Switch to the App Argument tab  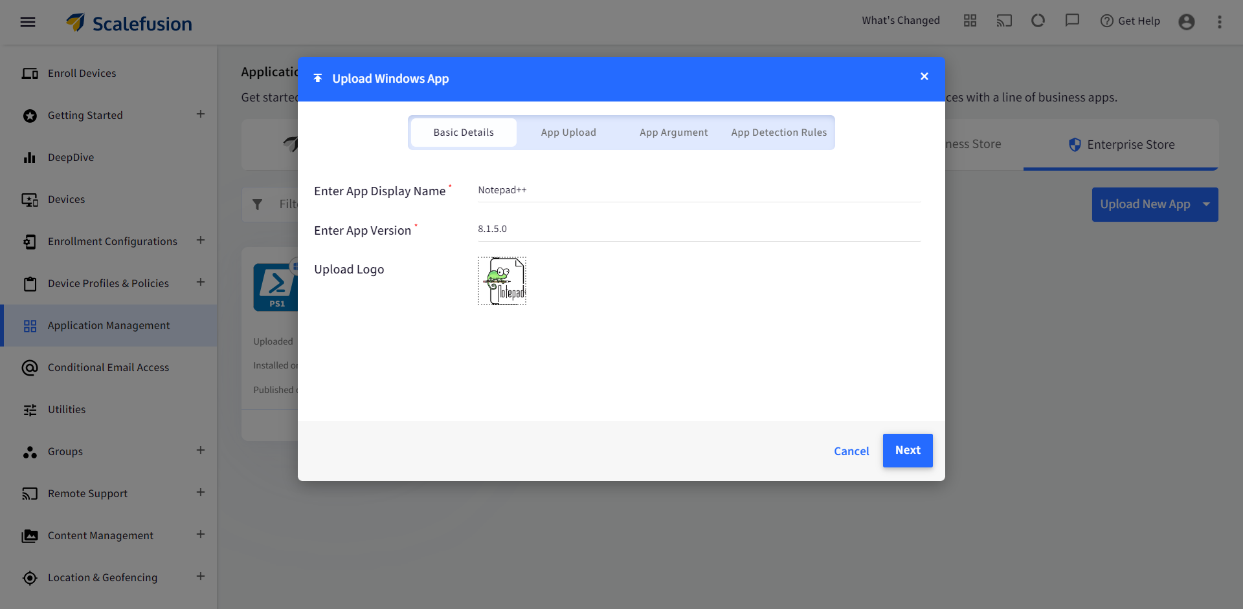[674, 133]
